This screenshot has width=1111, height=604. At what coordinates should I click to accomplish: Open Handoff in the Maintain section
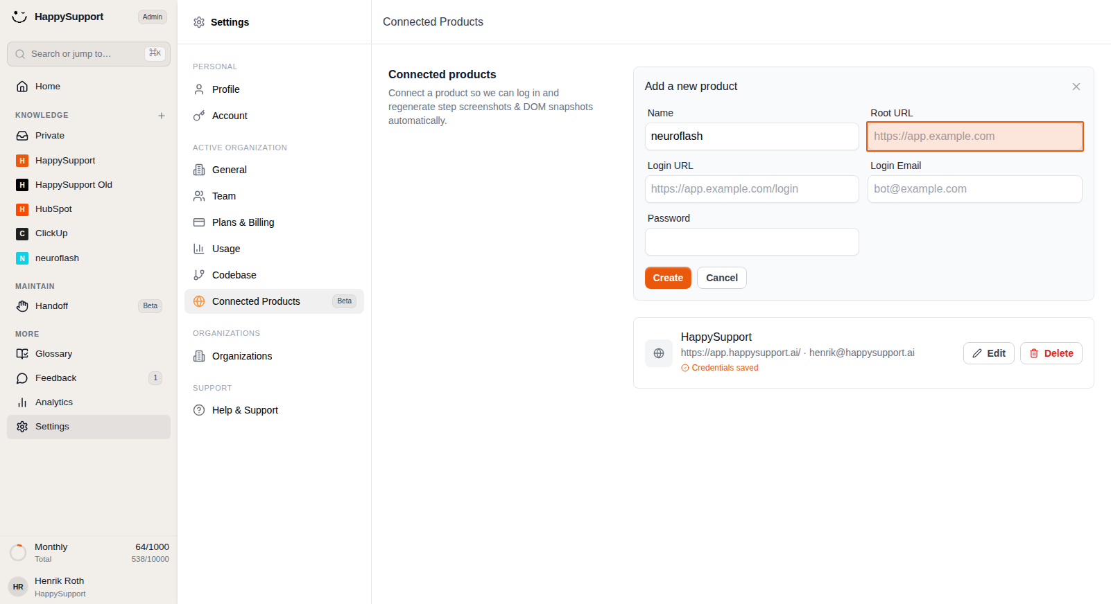[x=89, y=306]
